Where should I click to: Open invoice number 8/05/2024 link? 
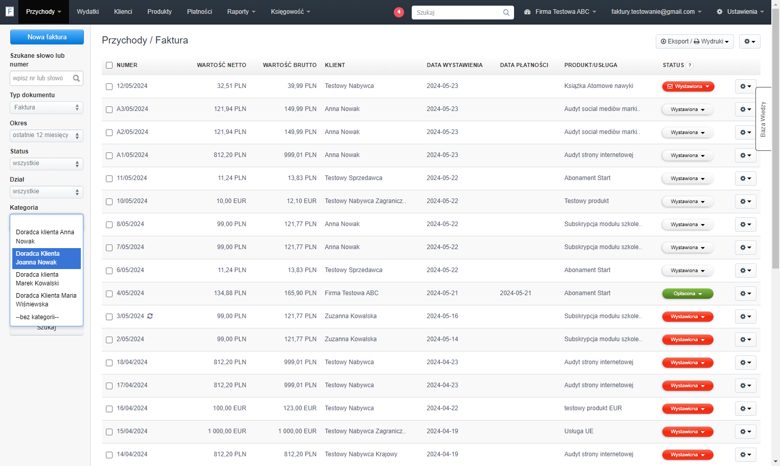130,224
